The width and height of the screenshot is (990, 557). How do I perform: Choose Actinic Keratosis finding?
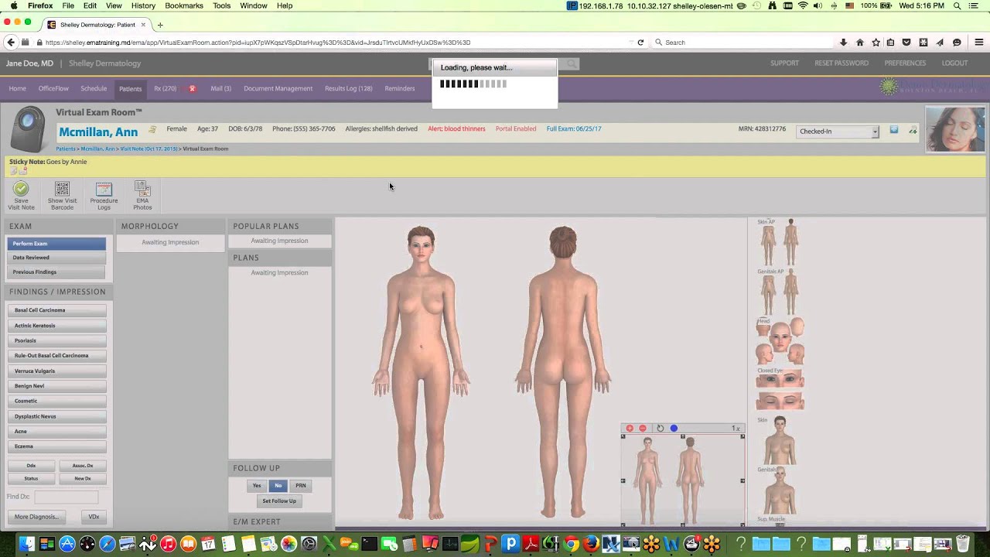(57, 326)
